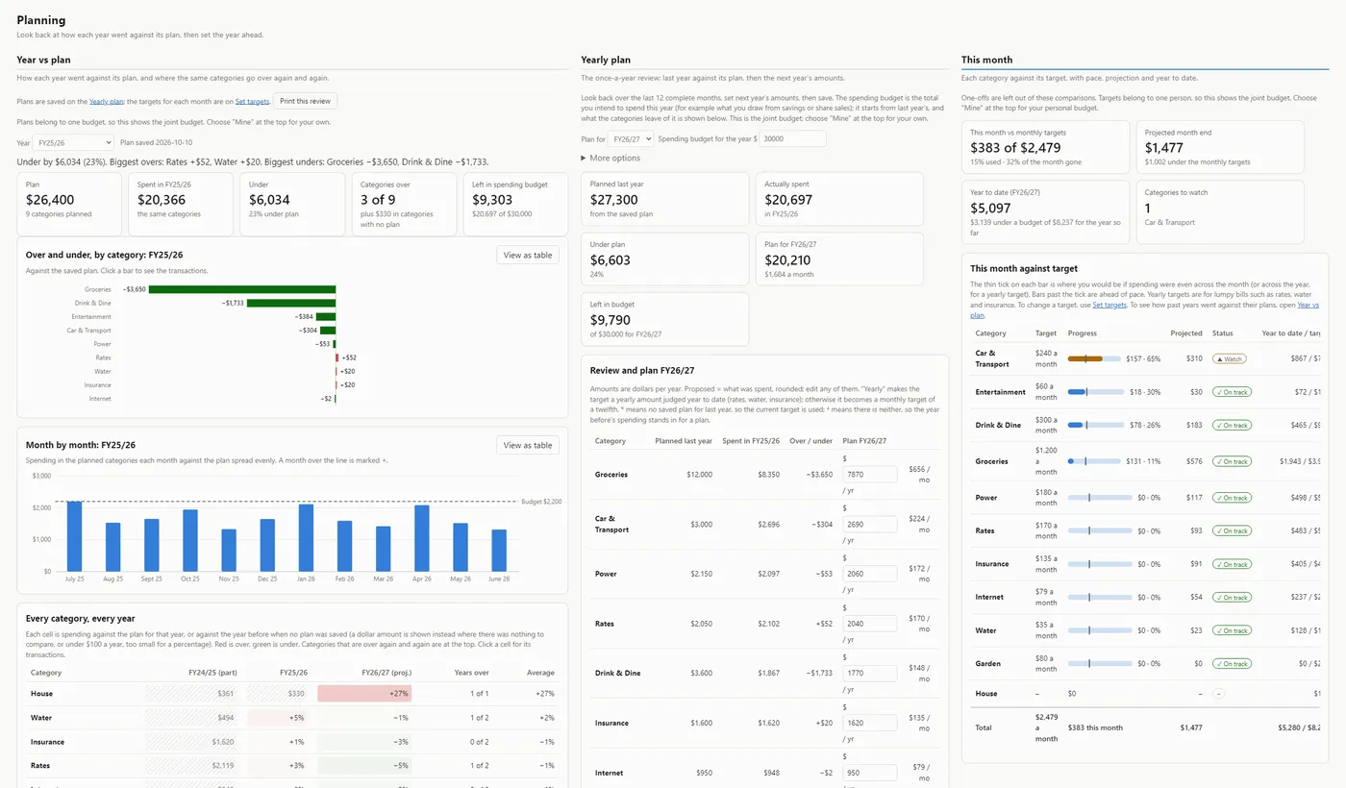Click the This month section heading

pos(987,60)
